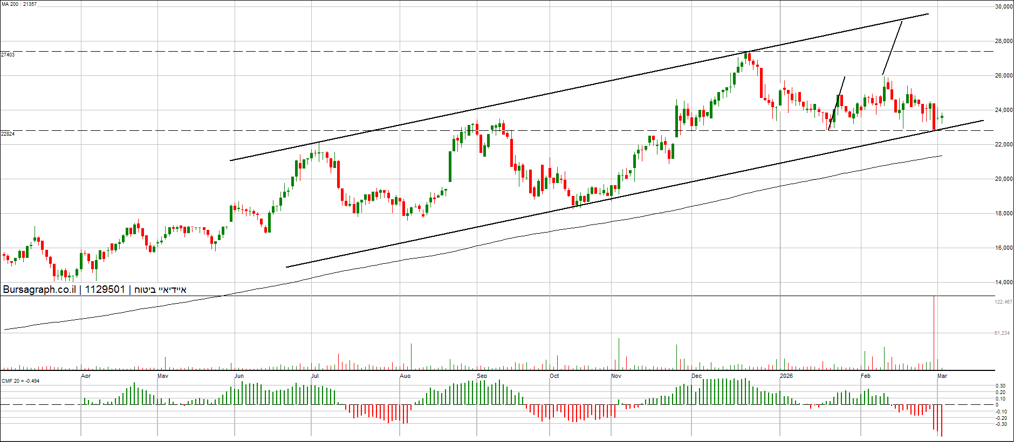Select the 27403 resistance level label

pos(8,55)
